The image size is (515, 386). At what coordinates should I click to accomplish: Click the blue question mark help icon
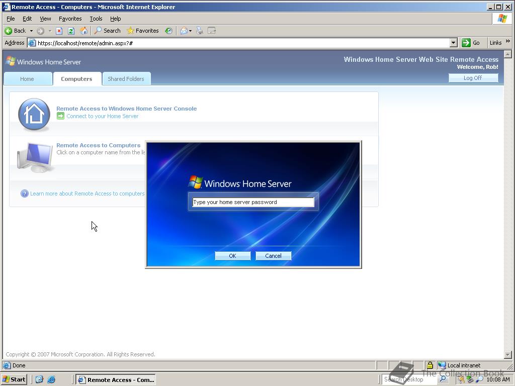click(x=25, y=194)
